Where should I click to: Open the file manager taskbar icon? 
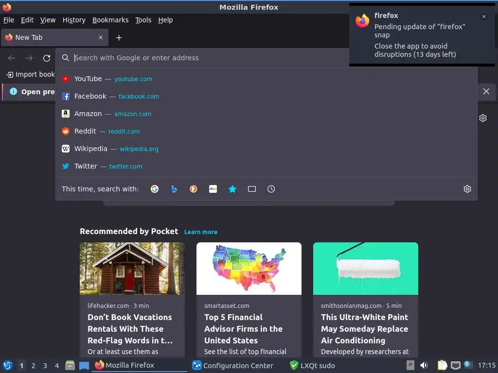70,365
